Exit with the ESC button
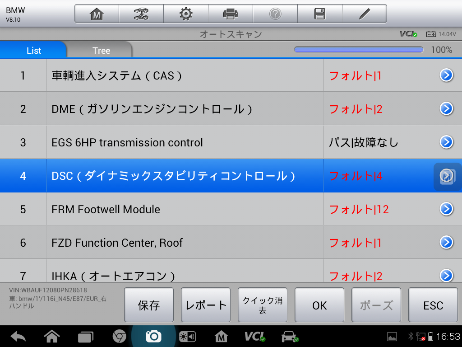462x347 pixels. point(433,305)
